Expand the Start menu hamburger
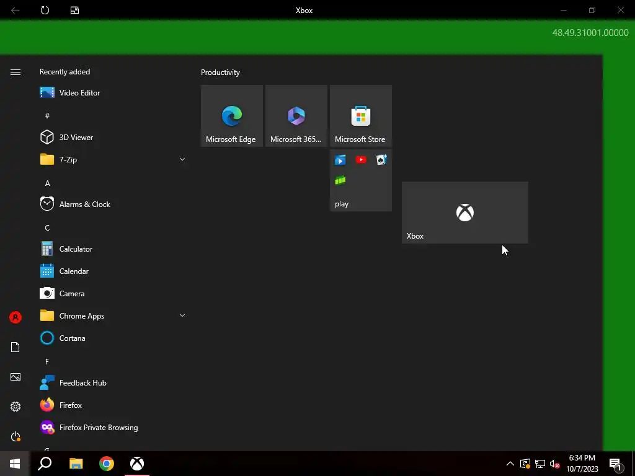The height and width of the screenshot is (476, 635). tap(16, 72)
